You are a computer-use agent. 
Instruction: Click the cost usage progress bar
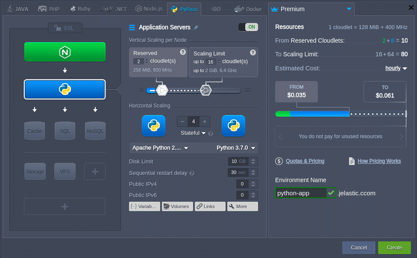coord(341,114)
